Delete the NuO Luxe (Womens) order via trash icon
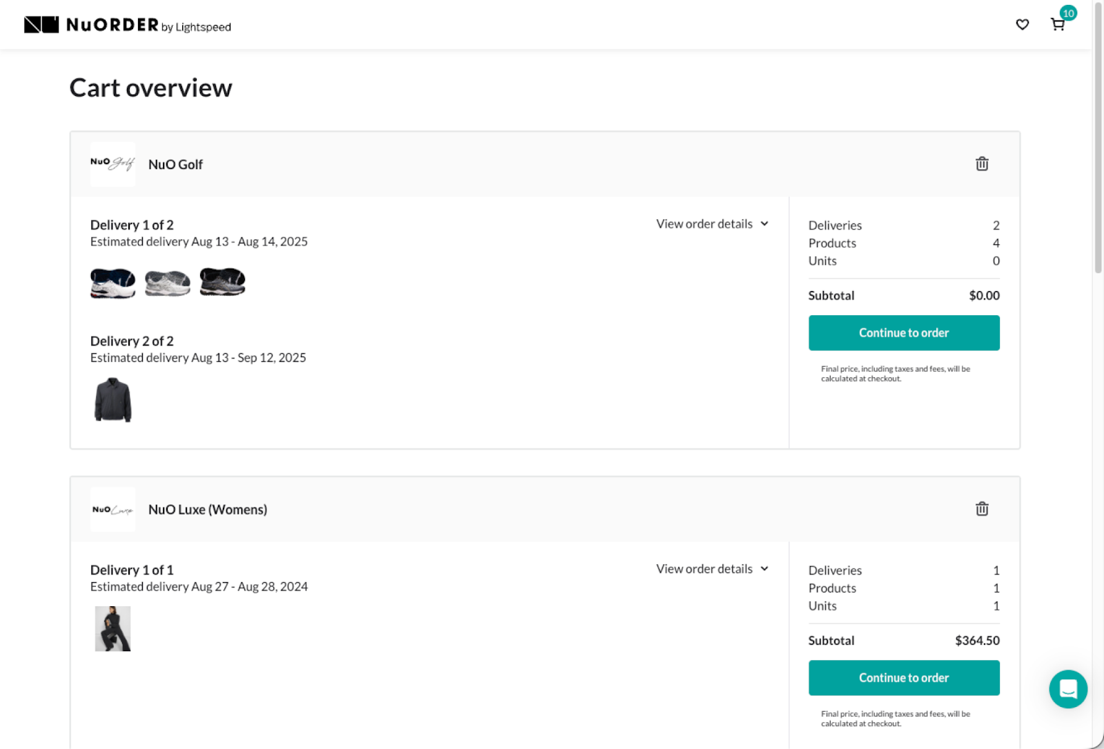1104x749 pixels. click(x=982, y=509)
